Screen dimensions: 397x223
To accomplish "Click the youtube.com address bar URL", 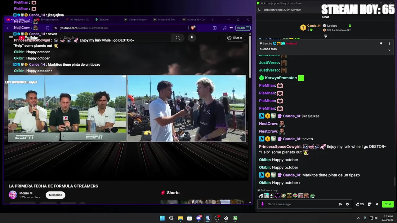I will (84, 28).
